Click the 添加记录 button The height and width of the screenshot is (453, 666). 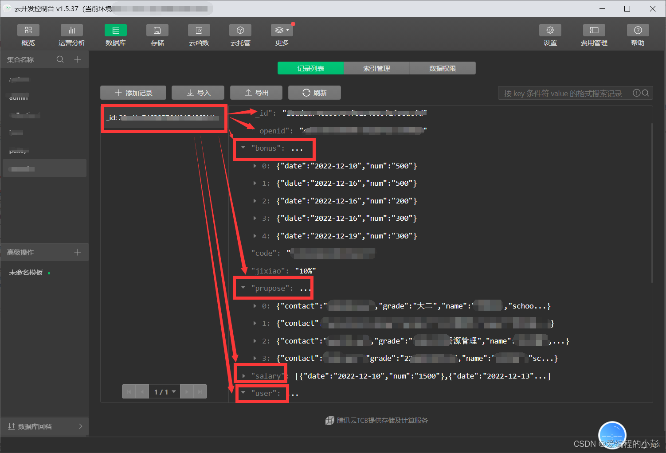coord(133,93)
